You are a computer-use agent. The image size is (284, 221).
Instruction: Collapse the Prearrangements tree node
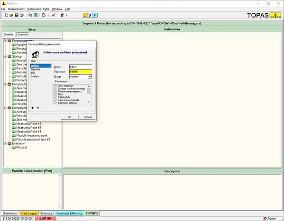click(x=5, y=41)
